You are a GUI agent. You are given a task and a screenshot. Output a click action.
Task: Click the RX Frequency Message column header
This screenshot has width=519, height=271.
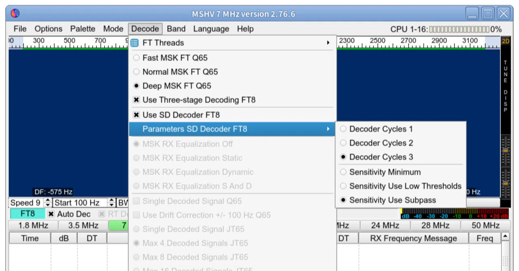pos(414,239)
